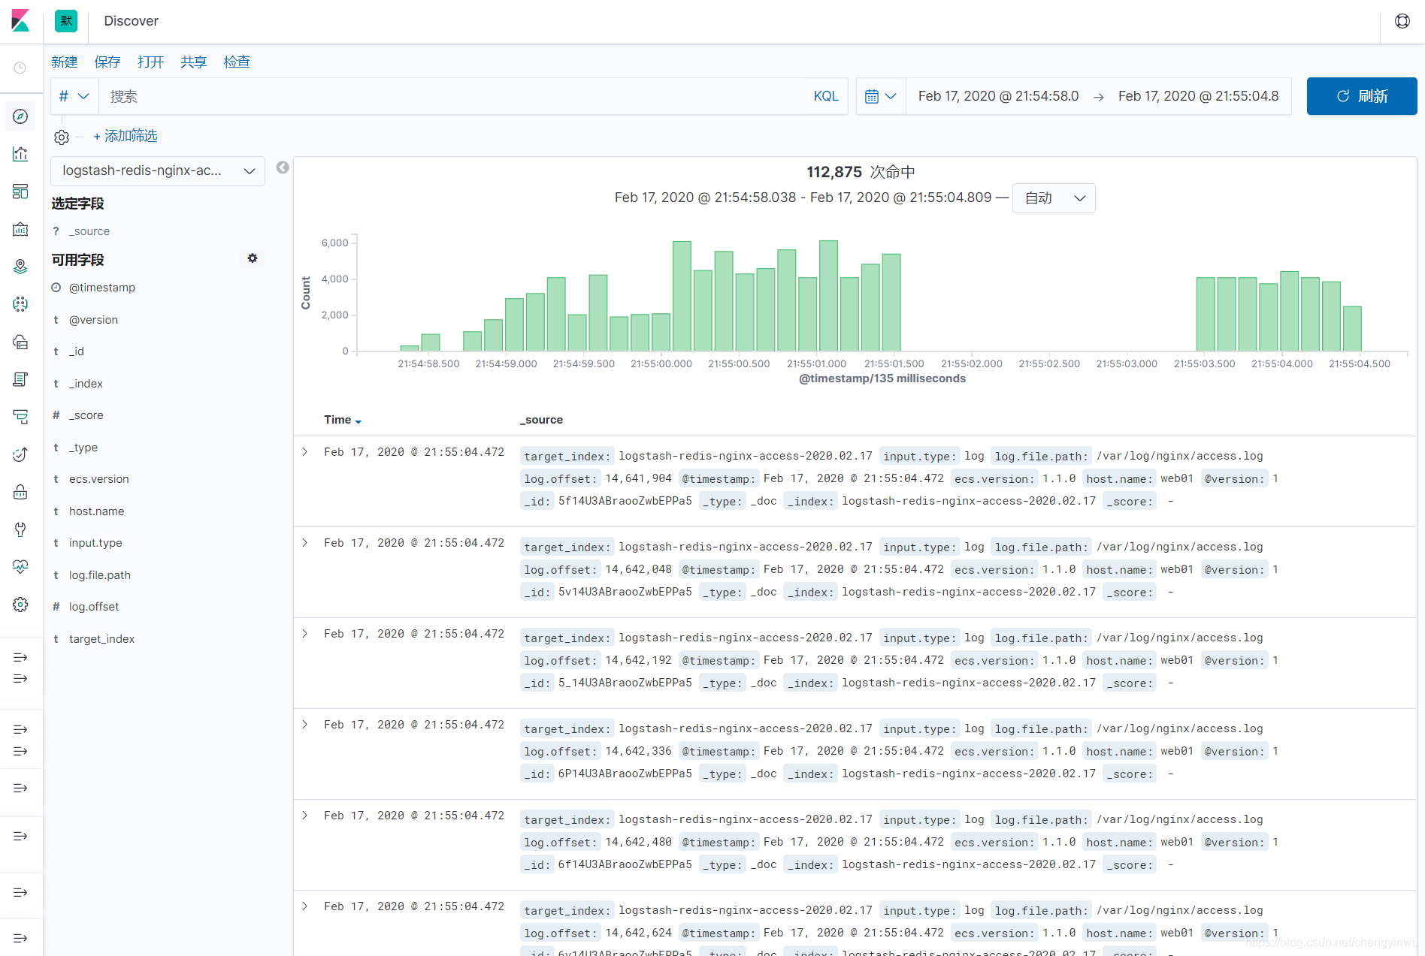Select the target_index field
This screenshot has width=1425, height=956.
point(102,639)
